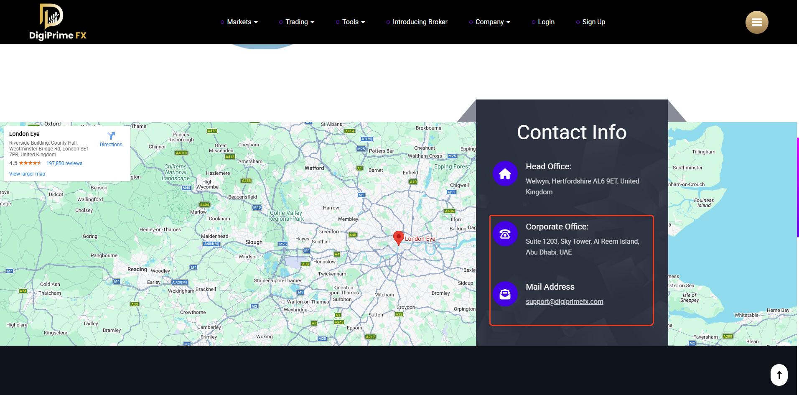Screen dimensions: 799x395
Task: Click the DigiPrime FX logo
Action: click(58, 22)
